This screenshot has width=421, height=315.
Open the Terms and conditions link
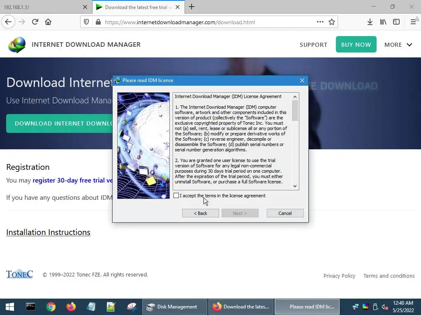click(x=389, y=276)
